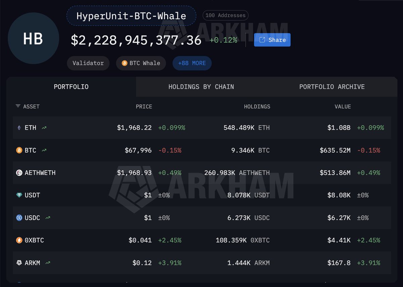This screenshot has height=287, width=403.
Task: Click the 0XBTC token icon
Action: click(19, 240)
